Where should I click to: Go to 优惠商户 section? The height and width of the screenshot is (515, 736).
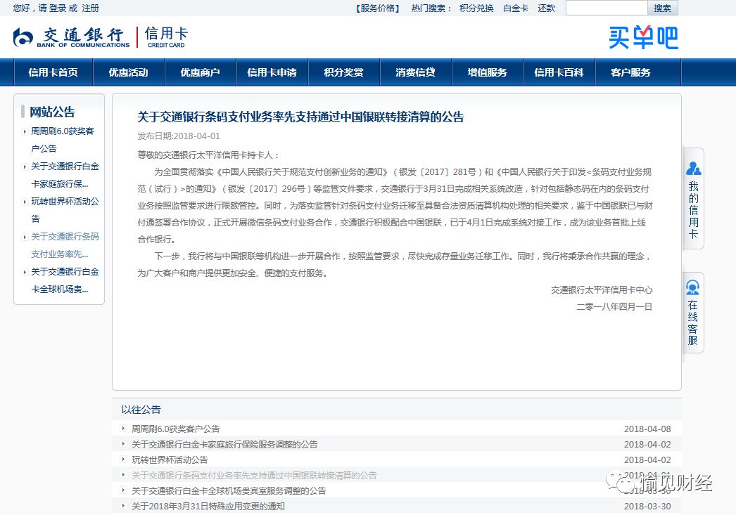pyautogui.click(x=201, y=72)
